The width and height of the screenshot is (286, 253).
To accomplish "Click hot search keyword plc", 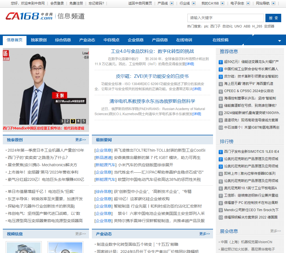I will click(x=206, y=26).
